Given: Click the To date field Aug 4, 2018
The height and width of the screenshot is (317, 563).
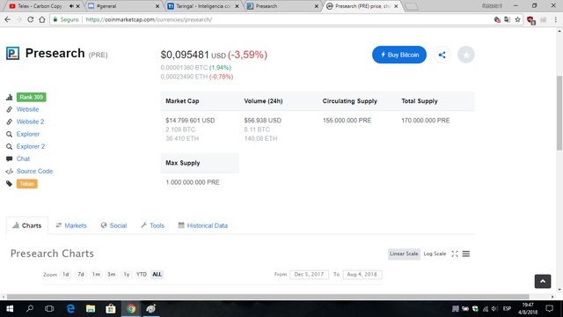Looking at the screenshot, I should (362, 274).
